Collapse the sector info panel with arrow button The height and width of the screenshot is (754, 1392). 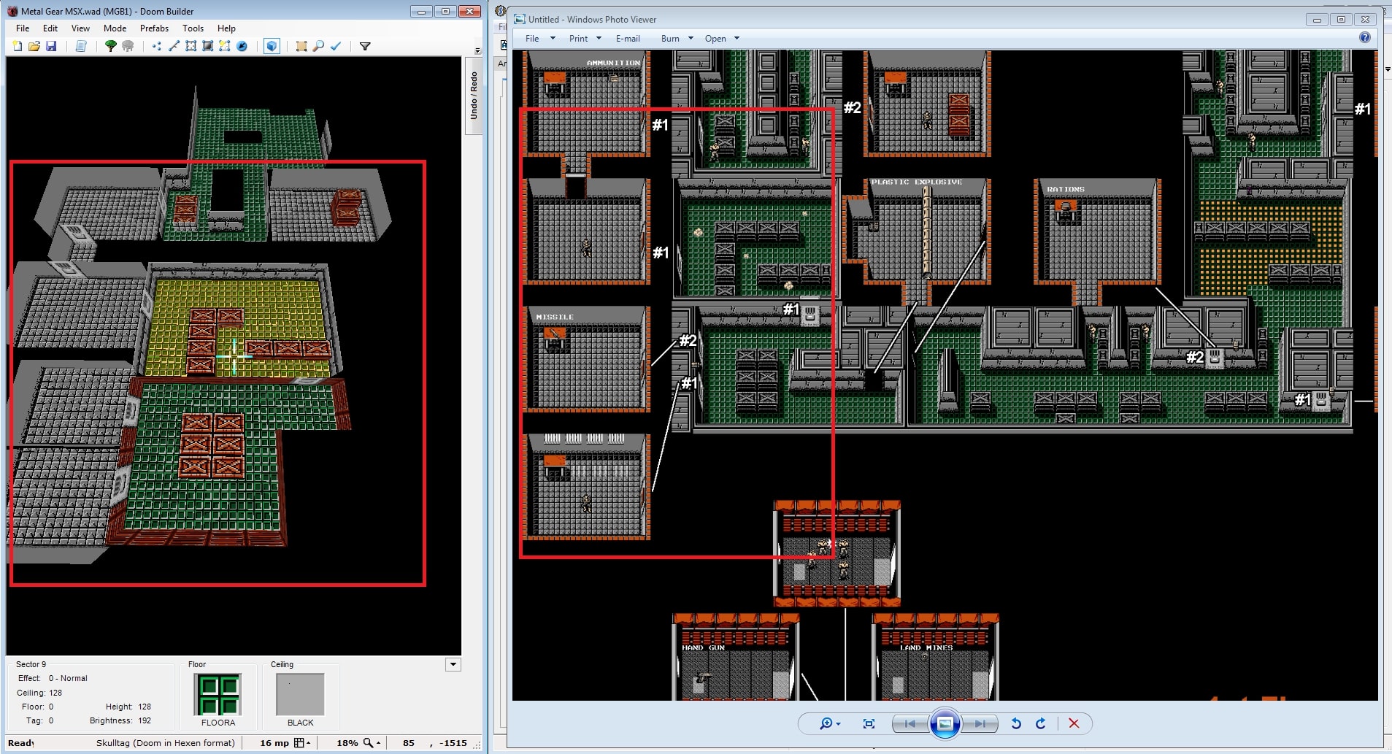(453, 664)
